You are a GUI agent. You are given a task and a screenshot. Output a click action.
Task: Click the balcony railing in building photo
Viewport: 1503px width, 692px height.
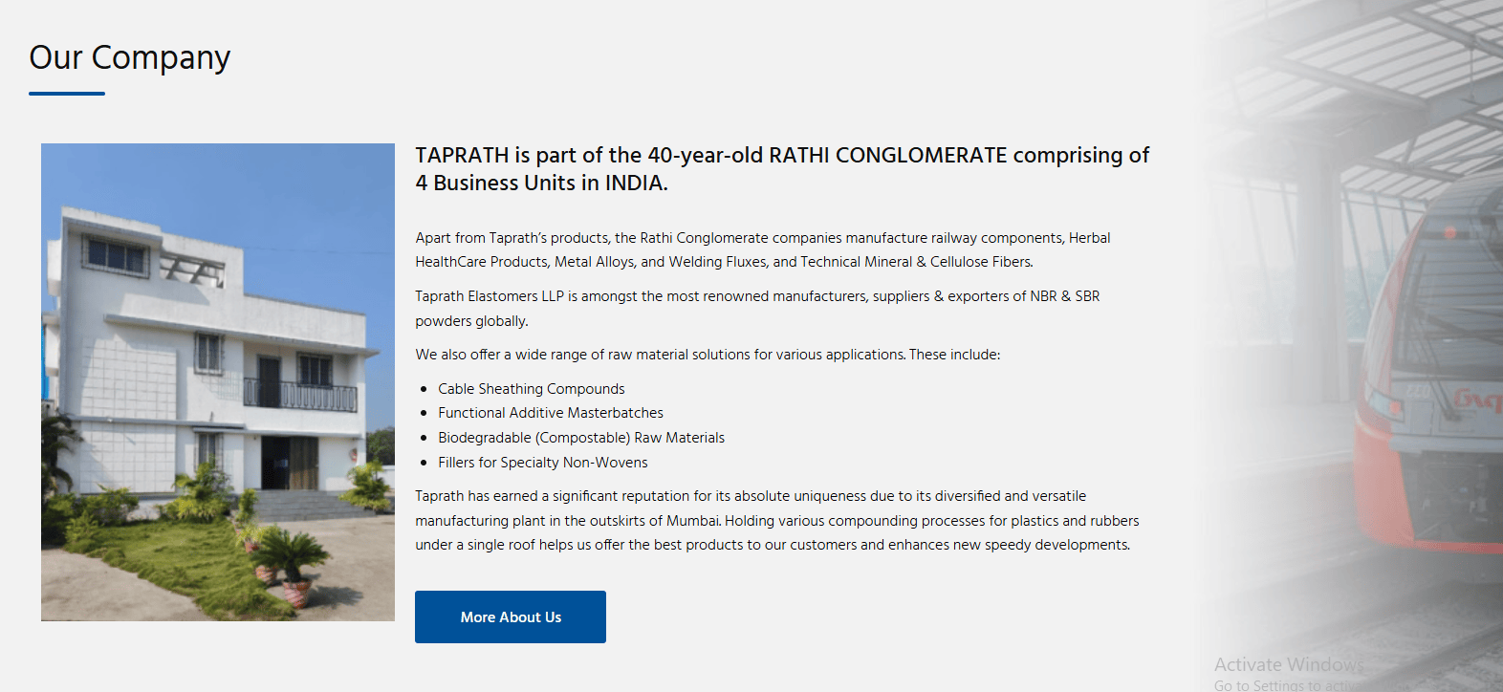(x=299, y=395)
